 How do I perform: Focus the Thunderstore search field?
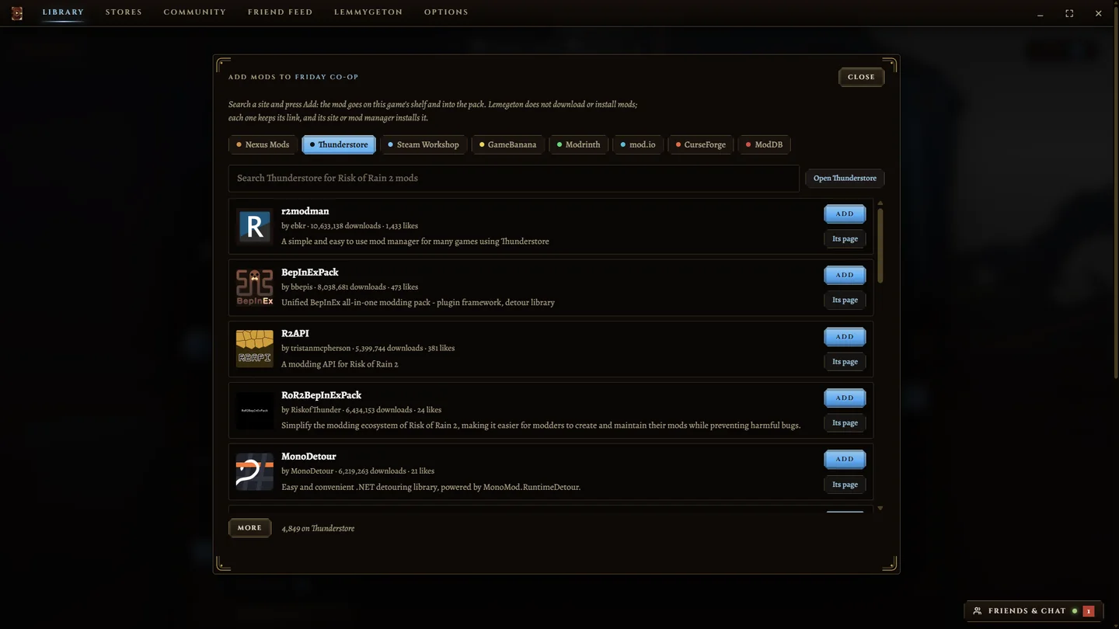point(514,178)
